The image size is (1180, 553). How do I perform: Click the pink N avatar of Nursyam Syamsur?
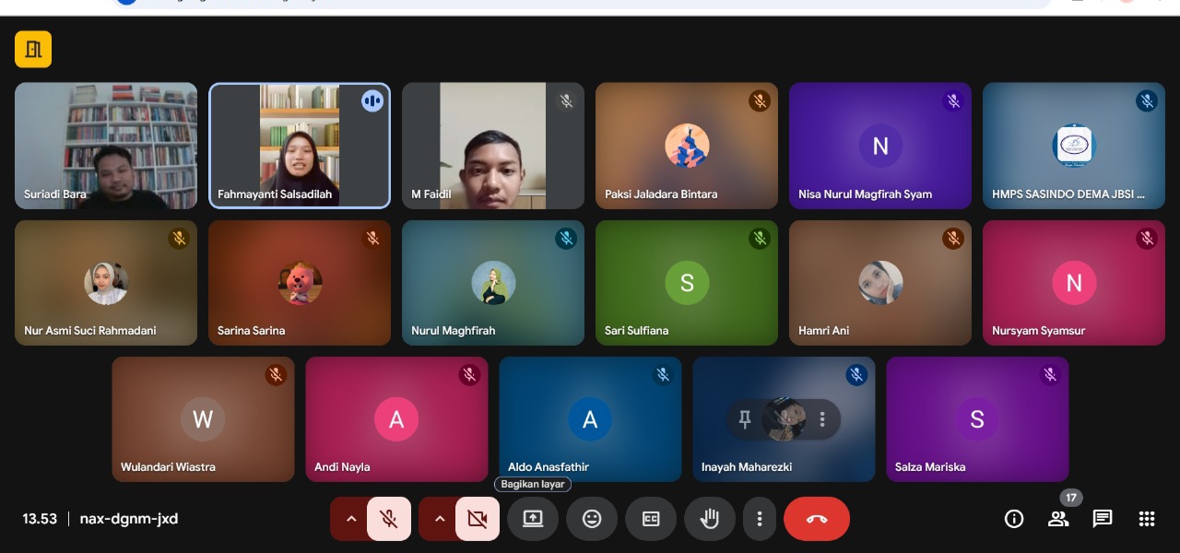click(x=1074, y=283)
